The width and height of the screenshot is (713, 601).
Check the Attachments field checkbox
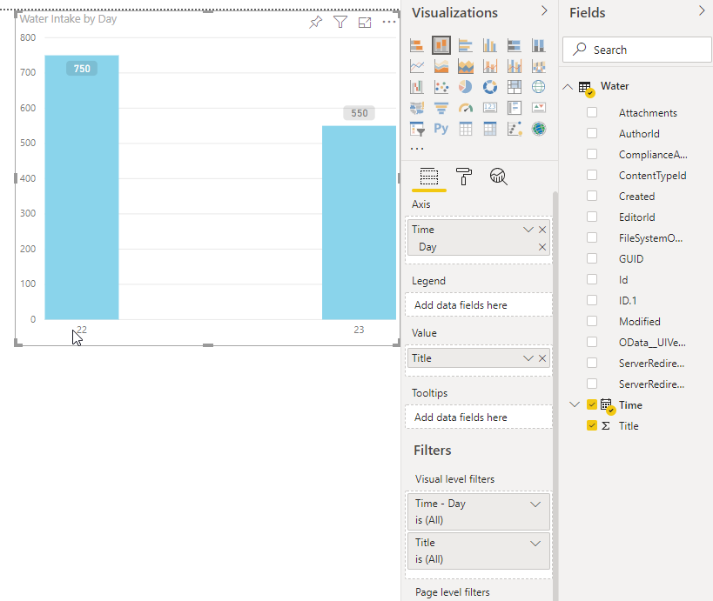pyautogui.click(x=592, y=113)
